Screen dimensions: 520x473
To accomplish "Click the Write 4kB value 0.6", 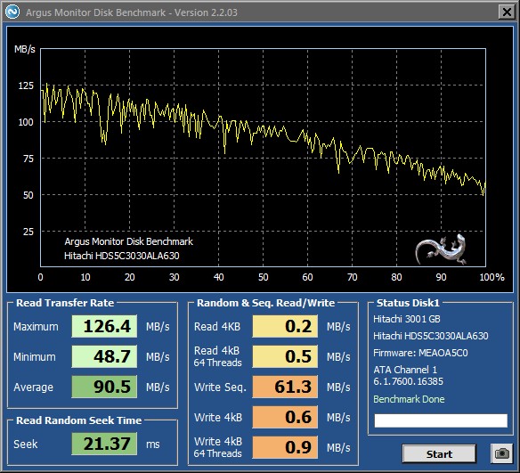I will [285, 417].
